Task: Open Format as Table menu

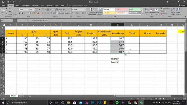Action: 99,12
